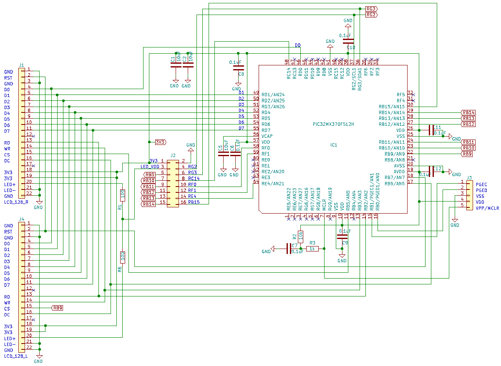Click the IC1 reference designator
The height and width of the screenshot is (366, 501).
334,145
